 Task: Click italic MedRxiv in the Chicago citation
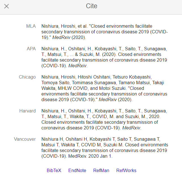coord(108,100)
